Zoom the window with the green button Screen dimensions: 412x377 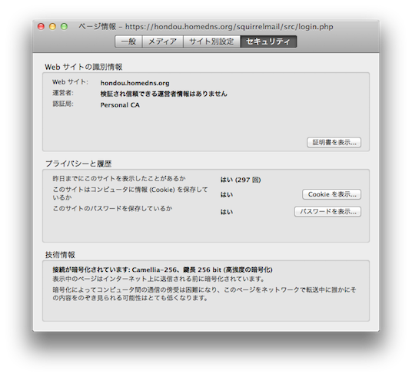(64, 27)
